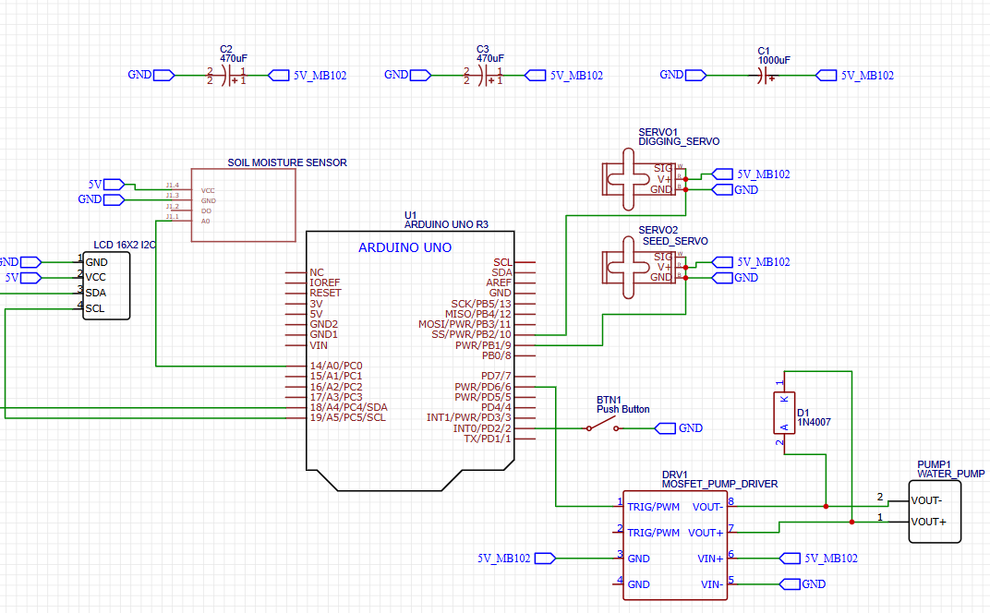Click the VOUT+ pin label on DRV1
The image size is (990, 613).
(706, 533)
